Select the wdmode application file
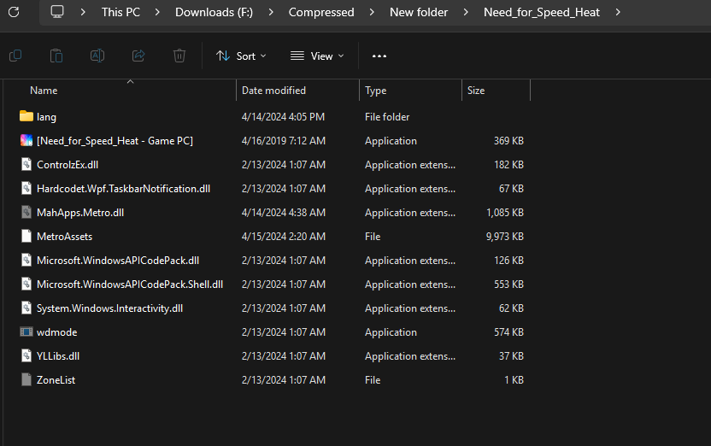This screenshot has width=711, height=446. [x=56, y=332]
